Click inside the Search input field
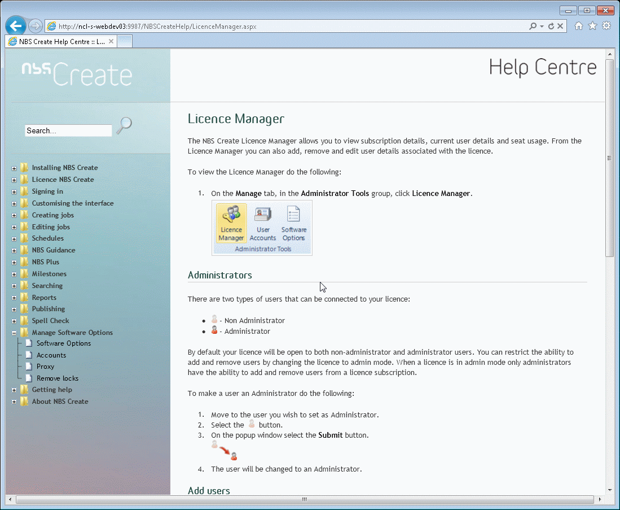This screenshot has height=510, width=620. pyautogui.click(x=68, y=130)
